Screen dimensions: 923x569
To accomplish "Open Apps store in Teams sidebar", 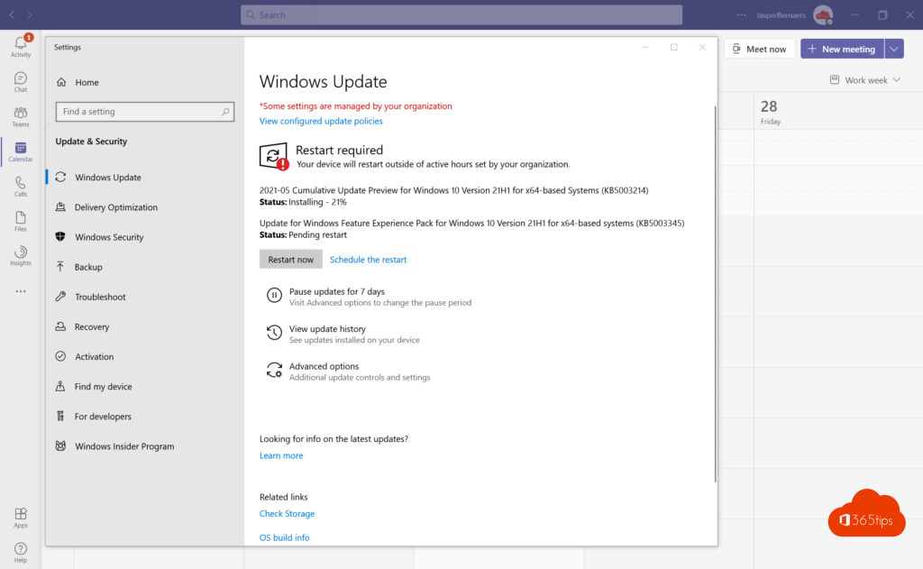I will pos(21,518).
